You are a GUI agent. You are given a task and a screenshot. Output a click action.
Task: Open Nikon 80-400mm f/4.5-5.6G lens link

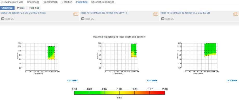click(x=185, y=13)
